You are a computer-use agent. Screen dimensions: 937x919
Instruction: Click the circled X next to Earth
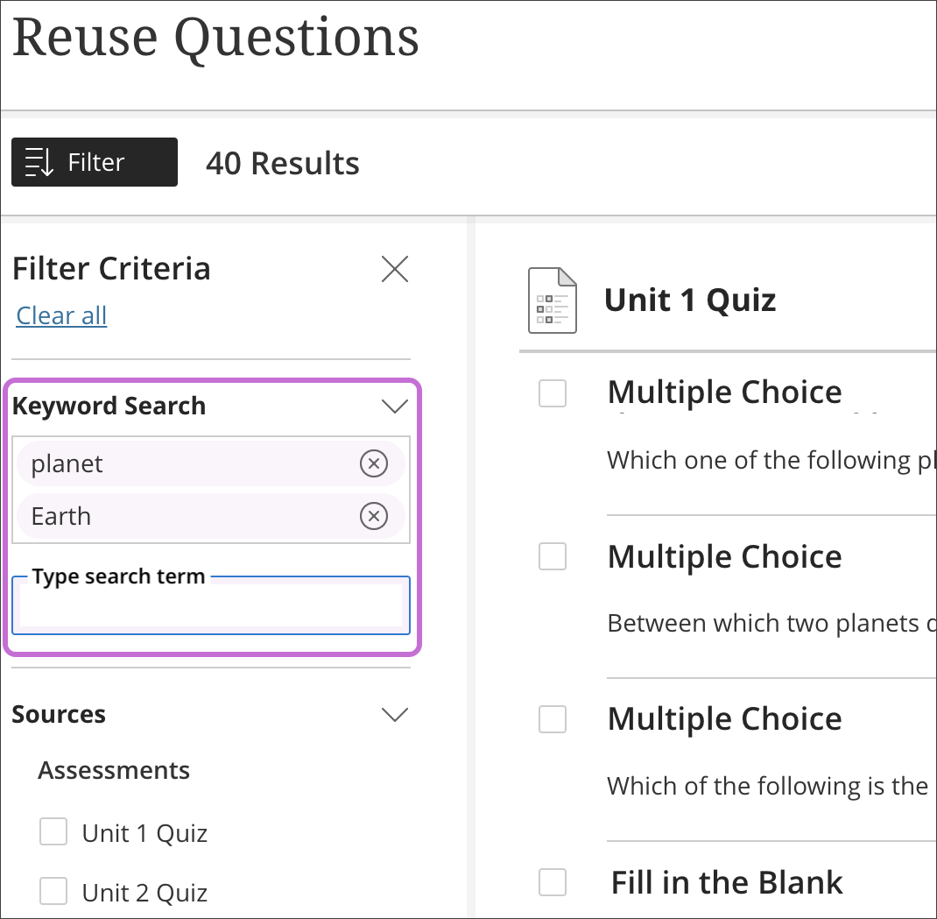point(374,516)
